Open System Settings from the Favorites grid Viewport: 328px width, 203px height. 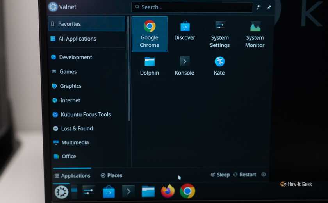click(x=219, y=34)
